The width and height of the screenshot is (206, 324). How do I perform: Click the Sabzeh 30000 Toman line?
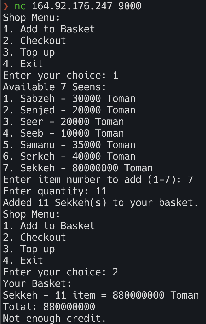69,98
